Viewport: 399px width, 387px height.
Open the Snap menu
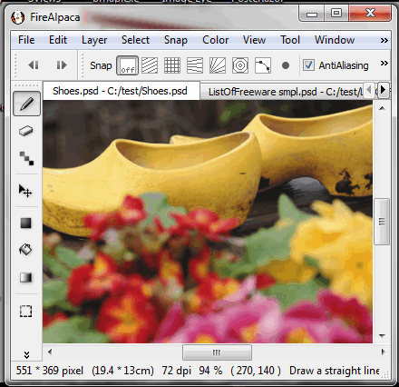[176, 40]
